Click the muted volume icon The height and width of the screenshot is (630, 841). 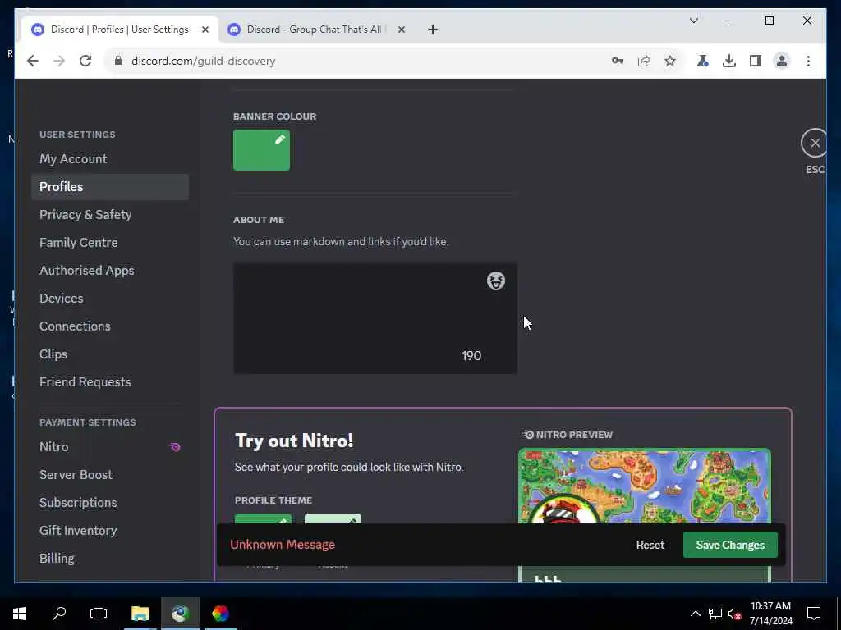pos(734,614)
